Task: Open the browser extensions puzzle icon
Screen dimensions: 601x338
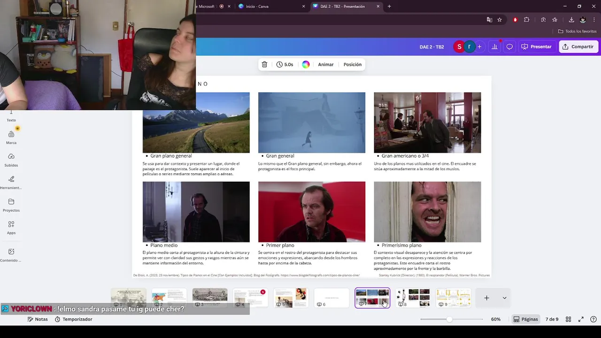Action: [526, 20]
